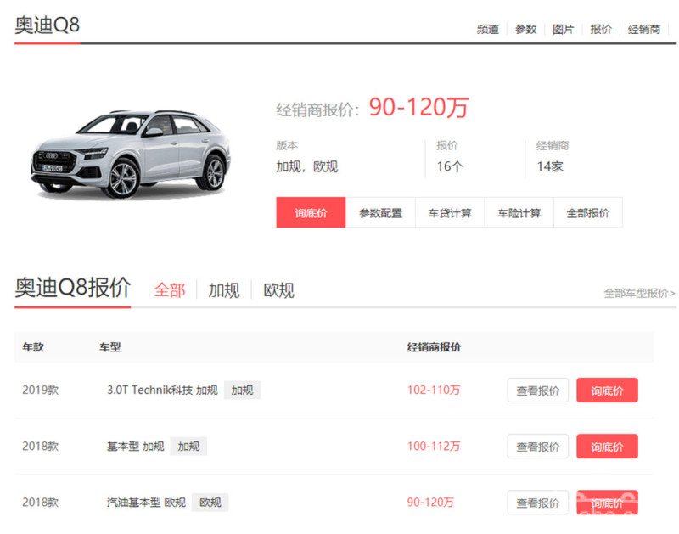The width and height of the screenshot is (679, 534).
Task: Switch to the 欧规 tab
Action: pos(278,290)
